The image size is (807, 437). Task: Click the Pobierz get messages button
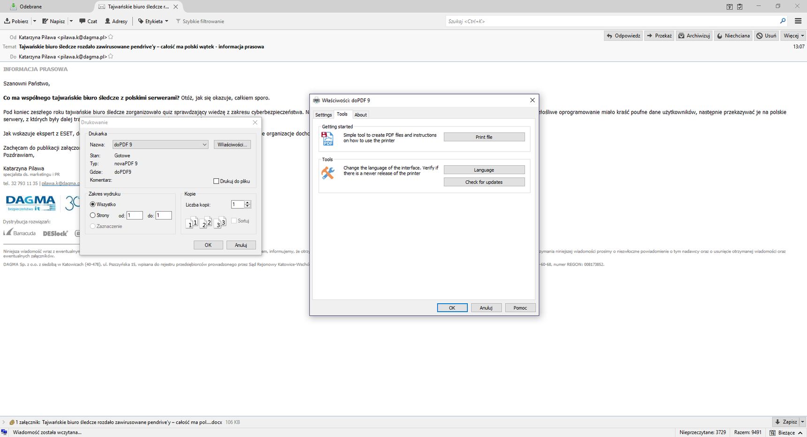point(16,21)
